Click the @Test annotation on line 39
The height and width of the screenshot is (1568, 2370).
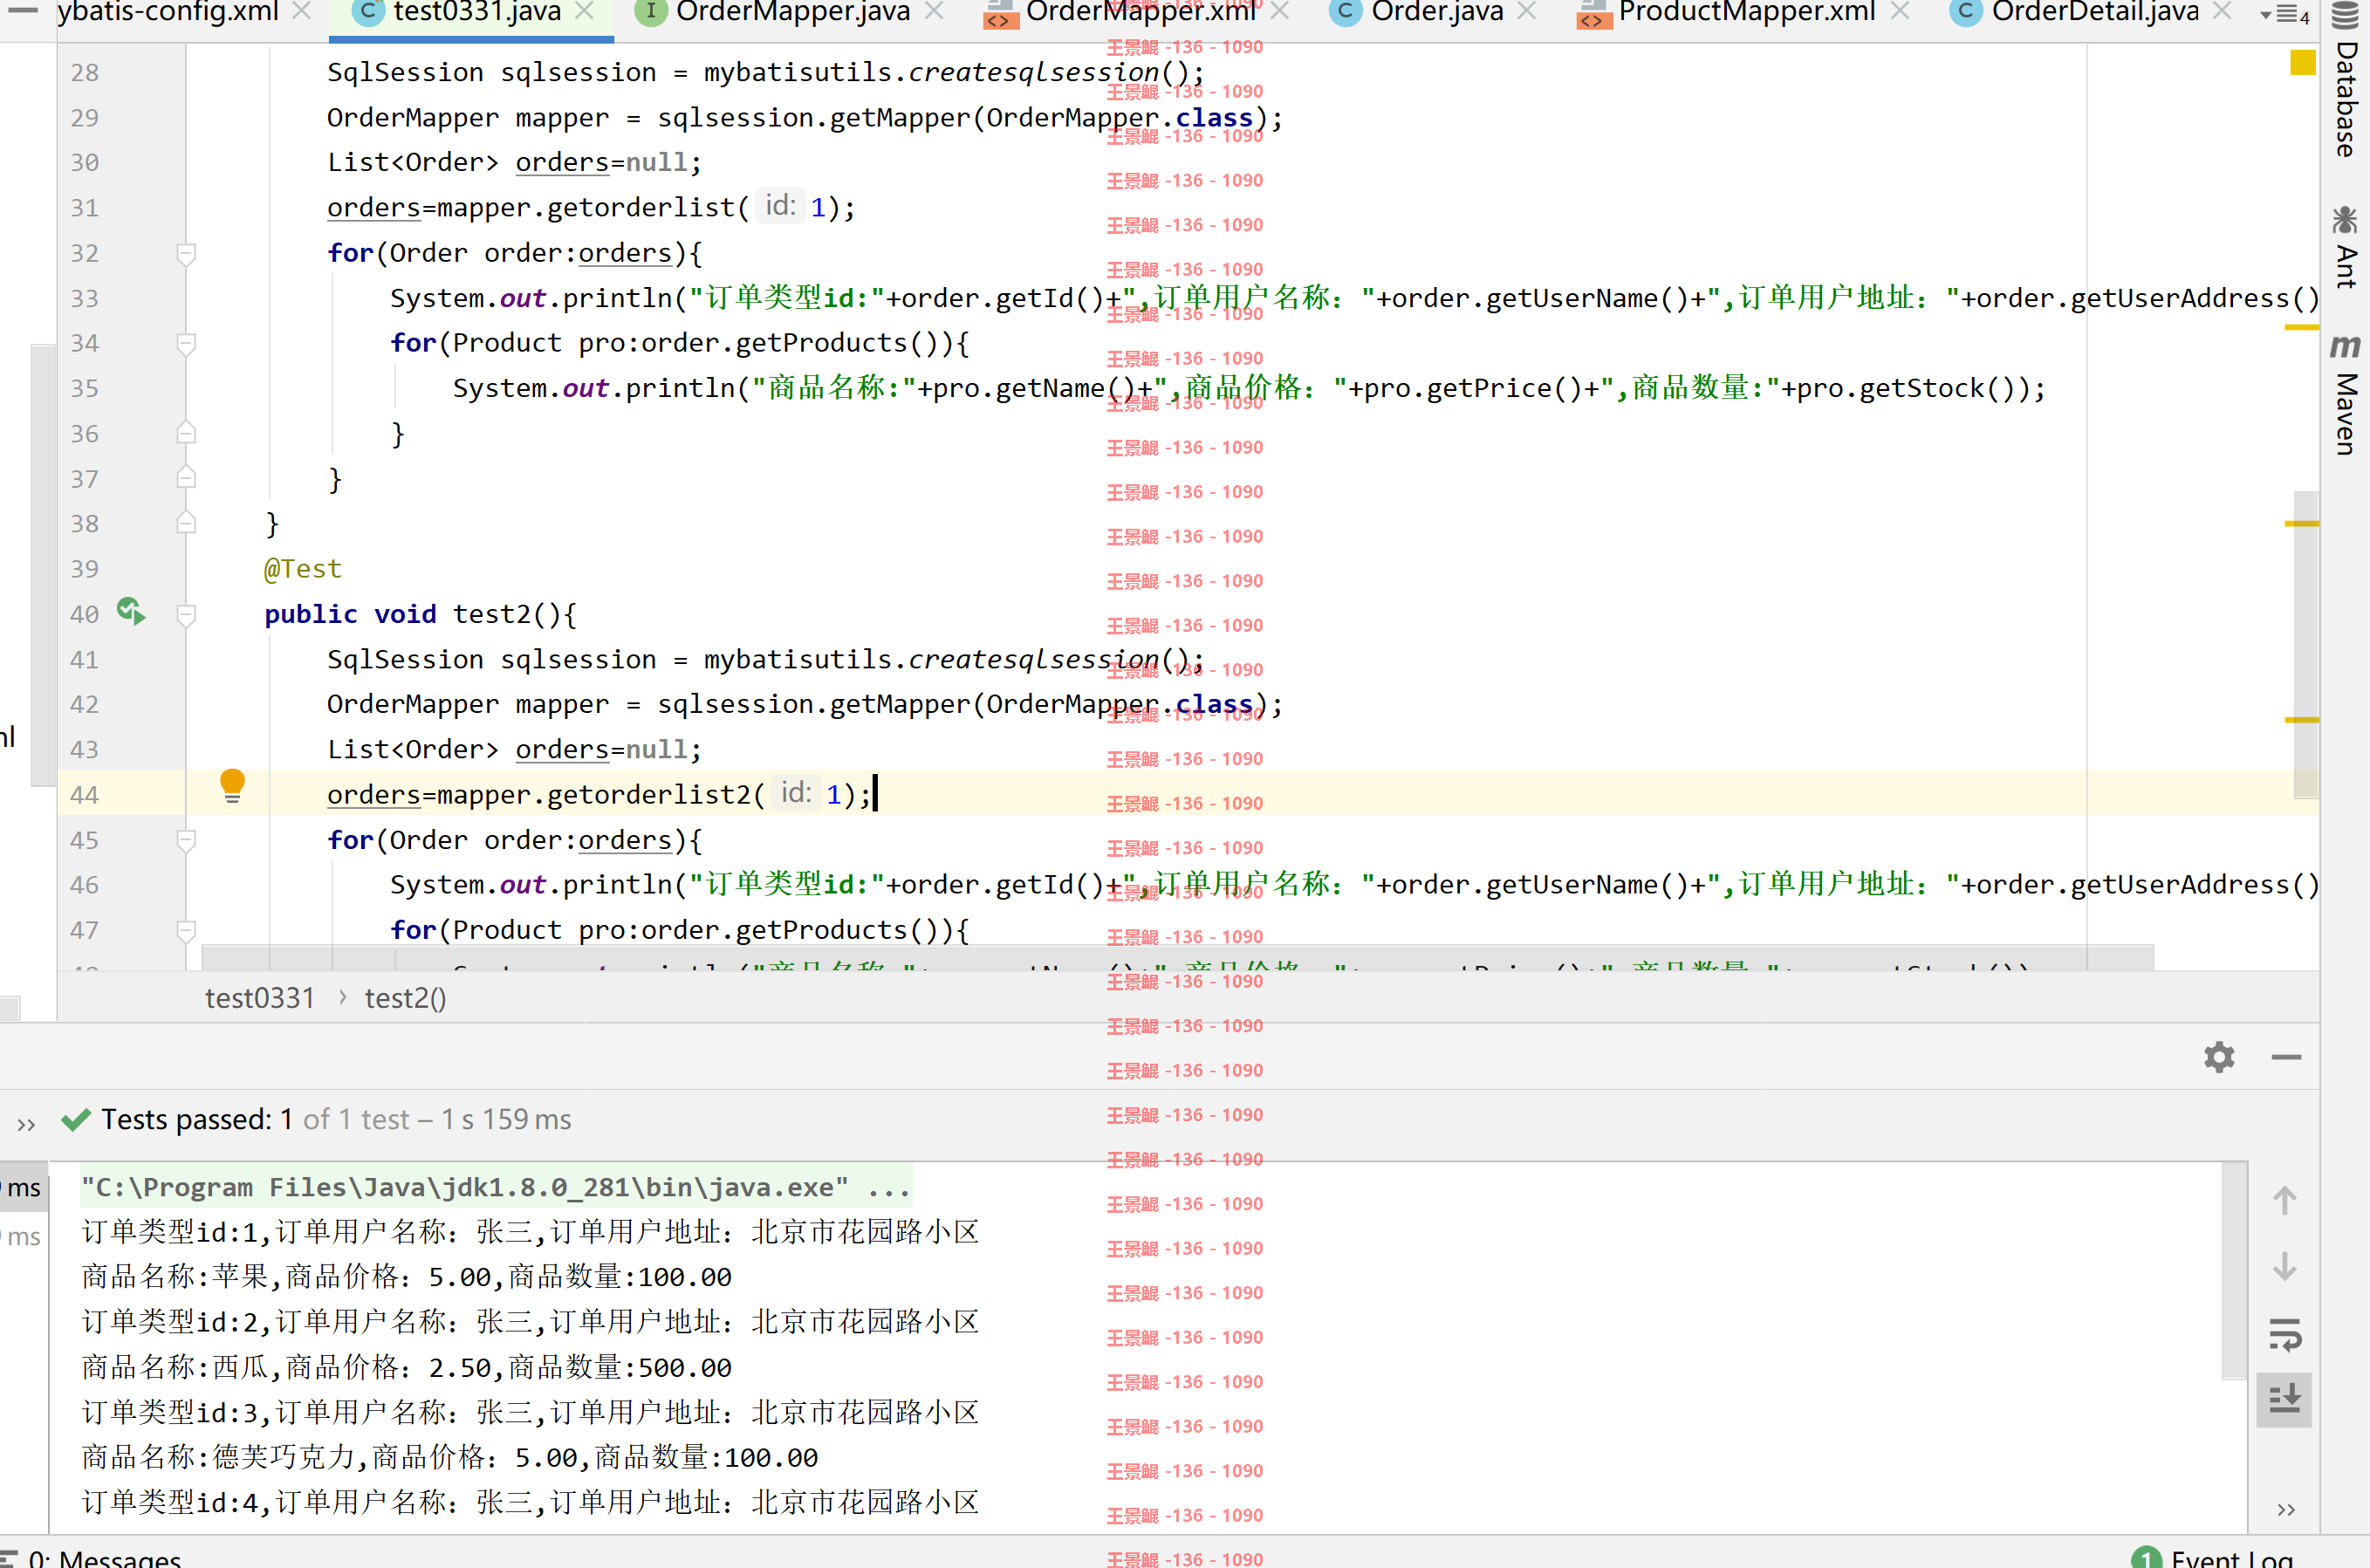(x=303, y=568)
